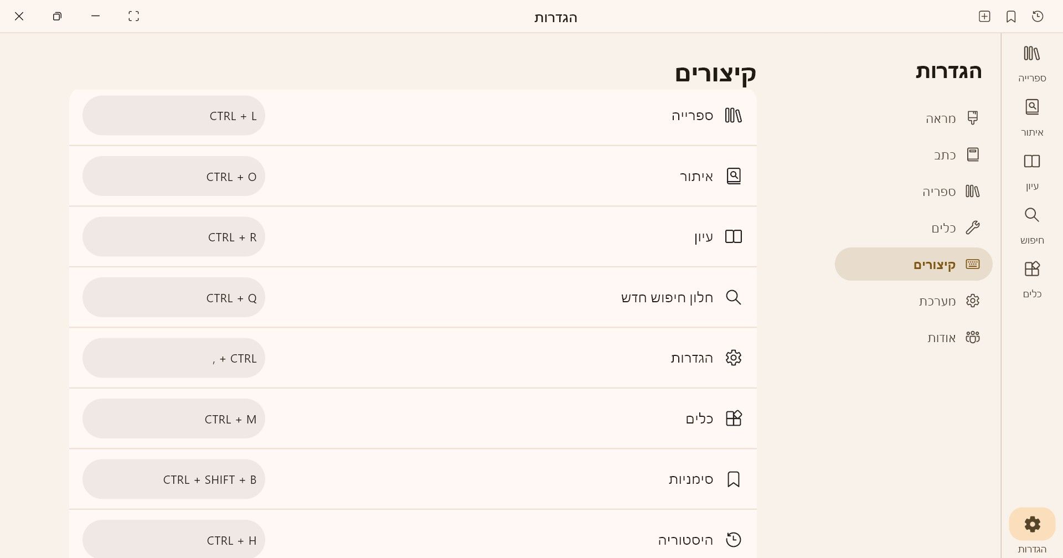The height and width of the screenshot is (558, 1063).
Task: Change the CTRL + SHIFT + B bookmarks shortcut
Action: pos(174,479)
